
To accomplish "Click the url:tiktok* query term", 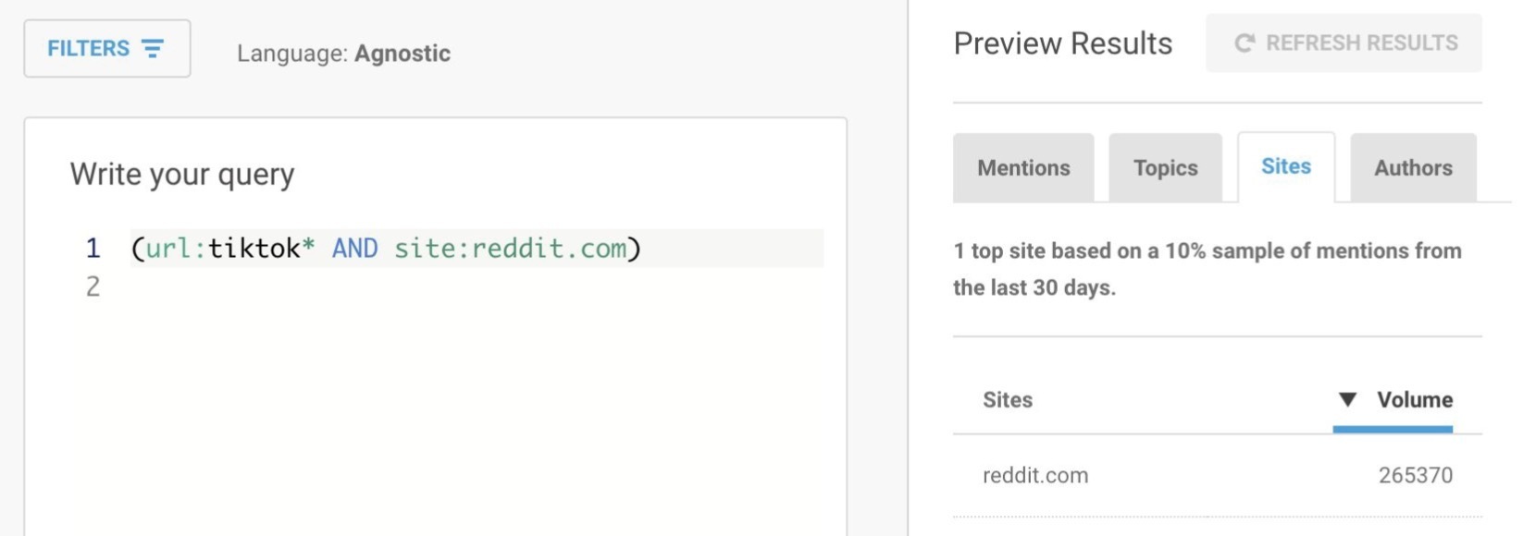I will [x=230, y=249].
